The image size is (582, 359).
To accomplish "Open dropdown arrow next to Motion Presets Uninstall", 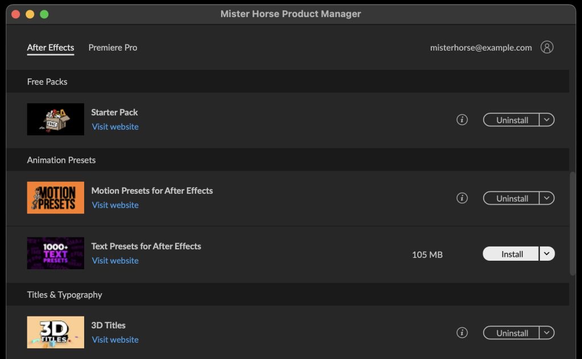I will pyautogui.click(x=547, y=198).
